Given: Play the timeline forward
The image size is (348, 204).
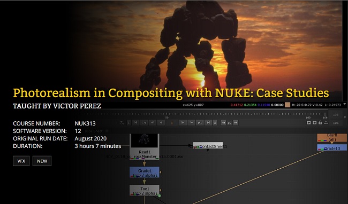Looking at the screenshot, I should (183, 123).
